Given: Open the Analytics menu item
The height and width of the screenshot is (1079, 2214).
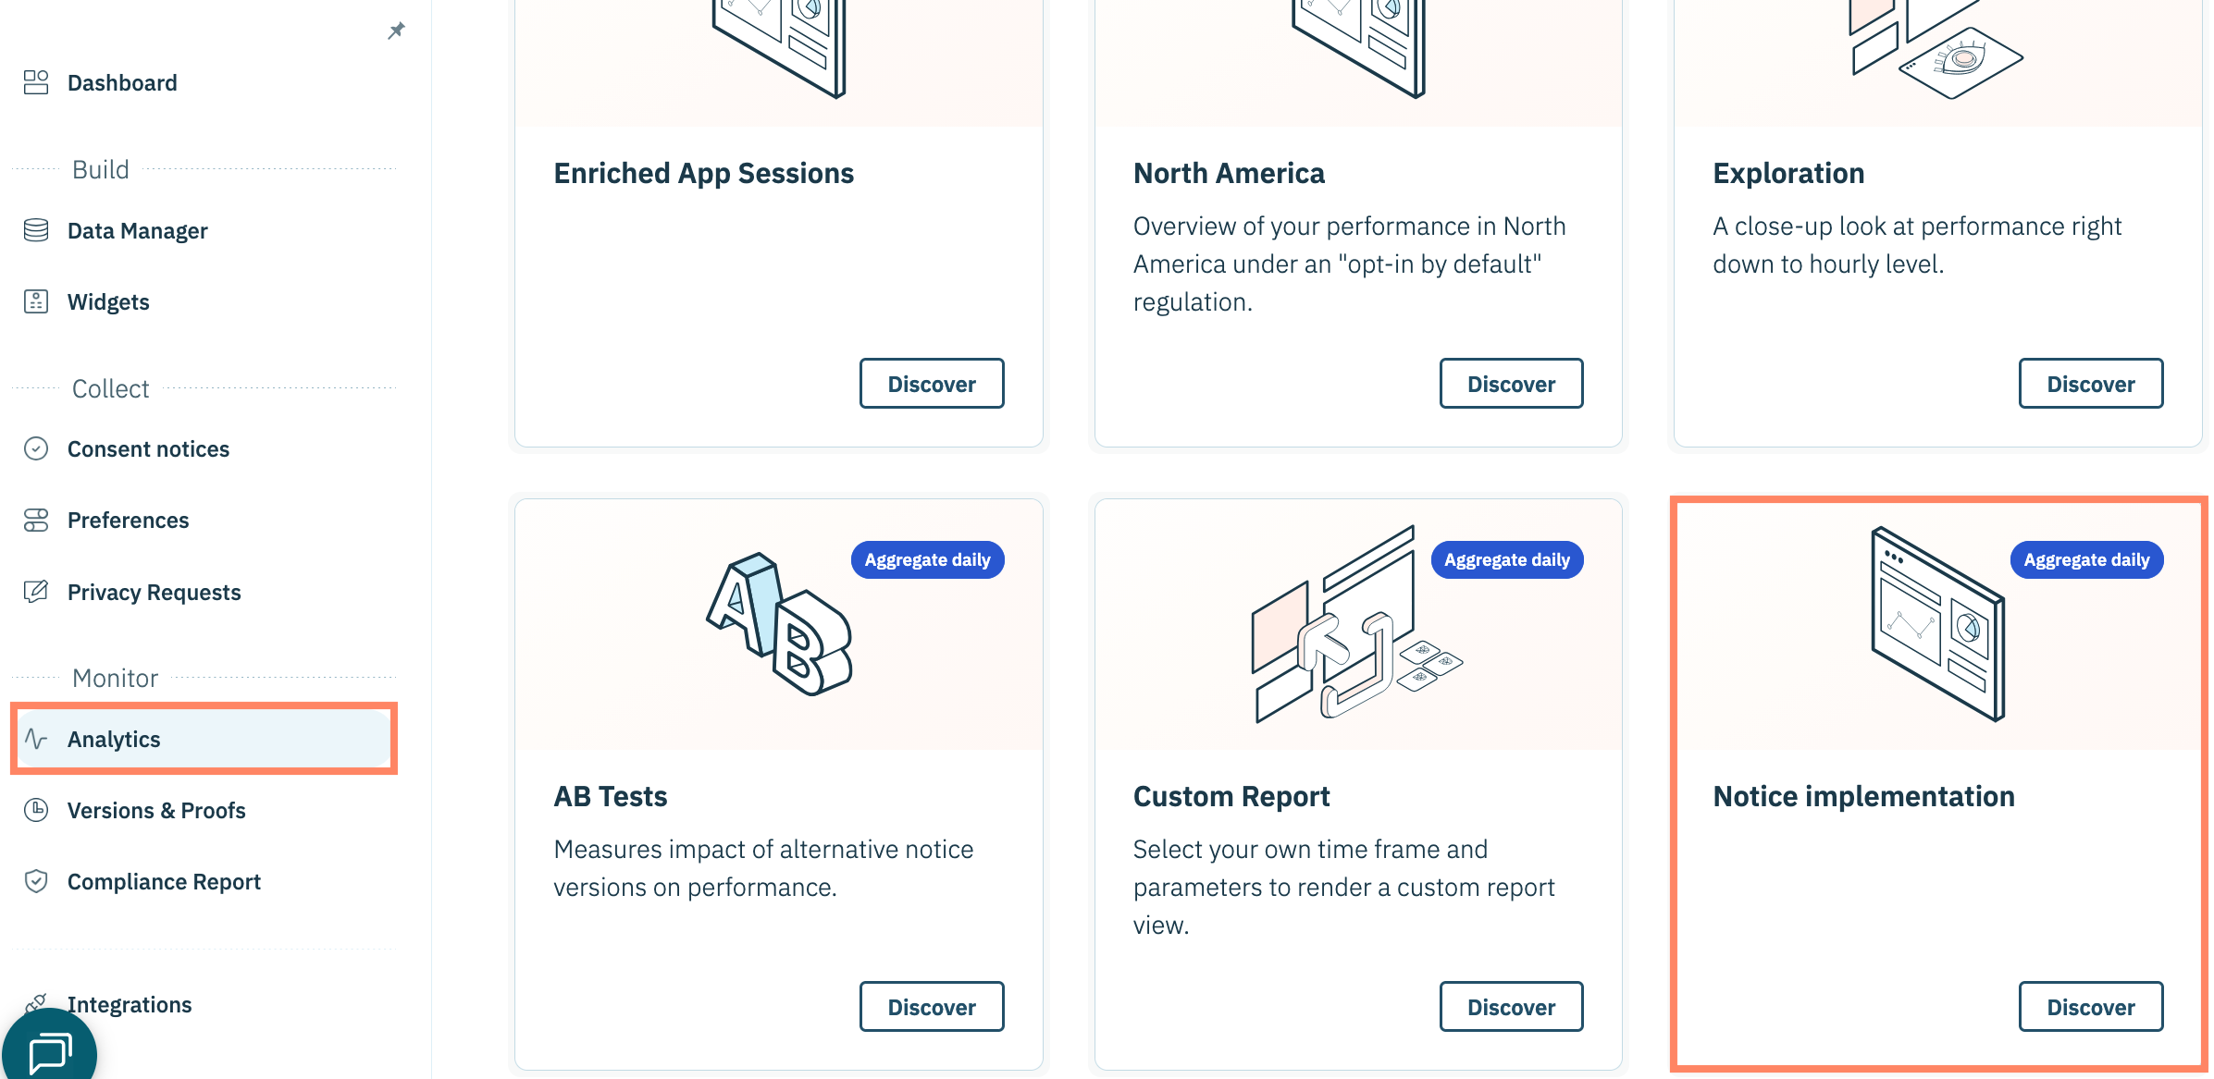Looking at the screenshot, I should click(114, 739).
